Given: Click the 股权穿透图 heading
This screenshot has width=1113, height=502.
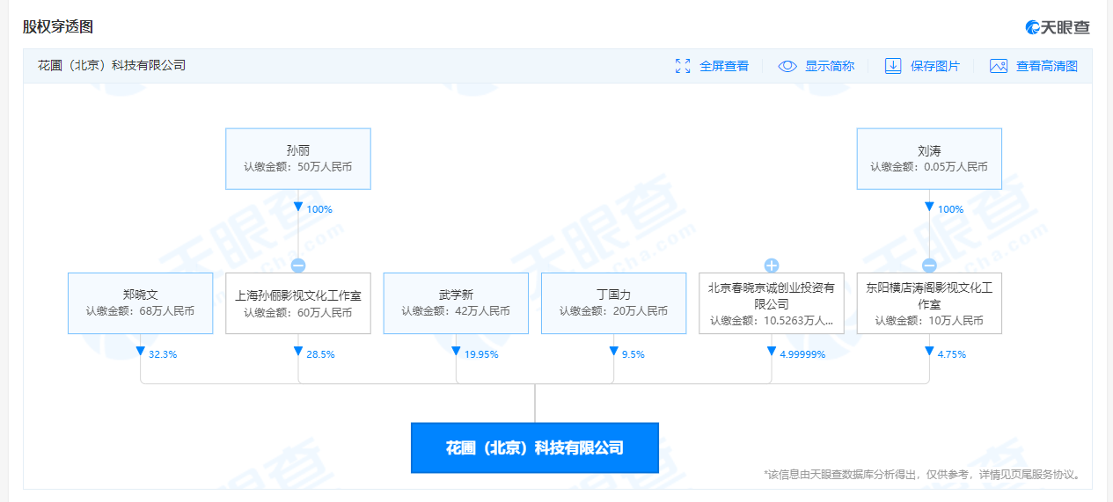Looking at the screenshot, I should point(57,26).
